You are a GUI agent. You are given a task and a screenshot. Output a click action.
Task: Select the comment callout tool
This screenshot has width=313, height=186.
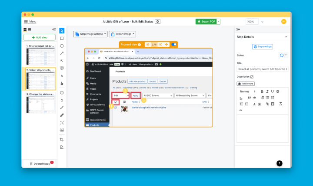tap(62, 68)
